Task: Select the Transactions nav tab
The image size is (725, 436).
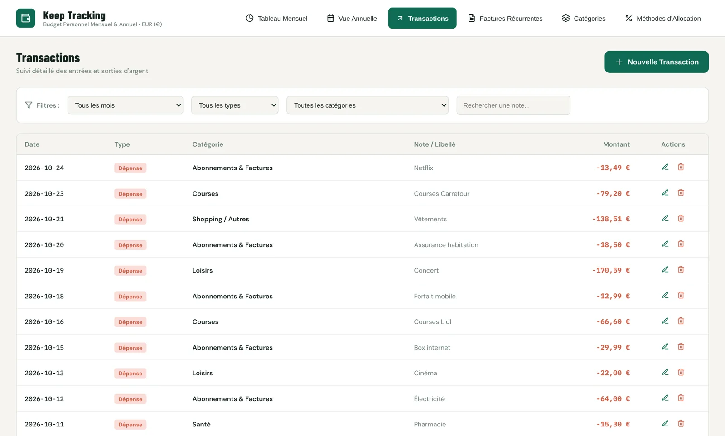Action: 422,18
